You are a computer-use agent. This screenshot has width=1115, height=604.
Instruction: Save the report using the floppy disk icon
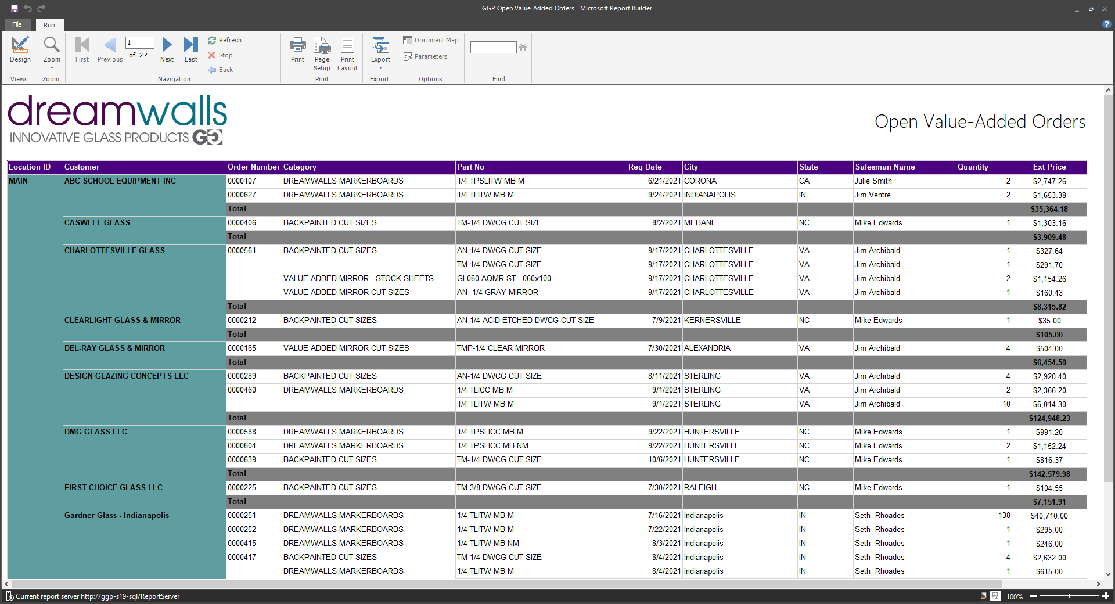coord(15,8)
